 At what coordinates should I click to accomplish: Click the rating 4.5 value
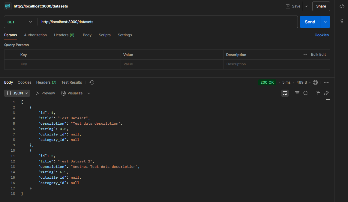click(x=63, y=129)
